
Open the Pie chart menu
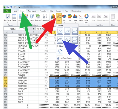pyautogui.click(x=64, y=18)
